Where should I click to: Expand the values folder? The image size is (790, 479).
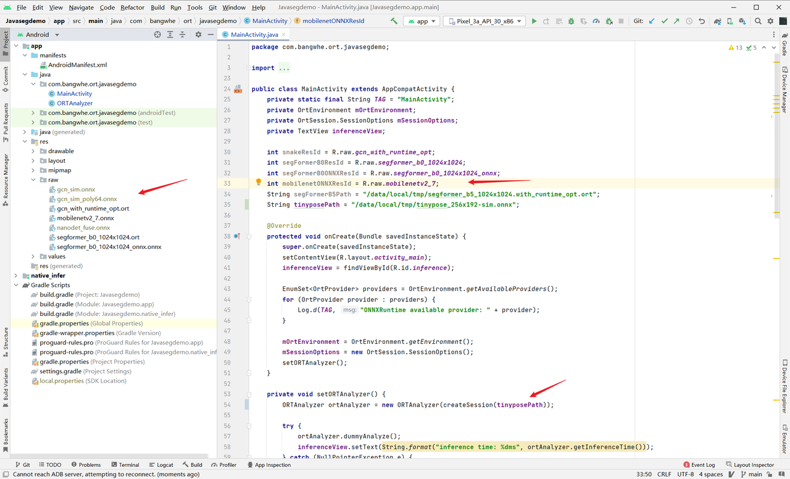(34, 256)
